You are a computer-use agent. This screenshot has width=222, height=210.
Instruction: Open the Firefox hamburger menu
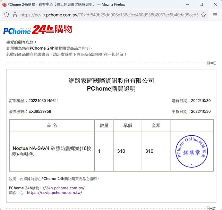pos(215,15)
